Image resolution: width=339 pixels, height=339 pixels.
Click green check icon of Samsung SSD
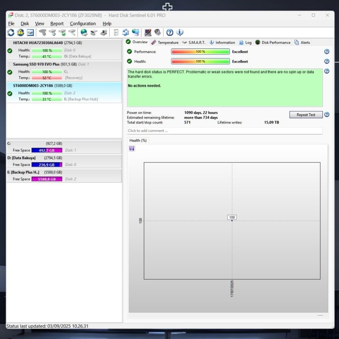(x=10, y=72)
